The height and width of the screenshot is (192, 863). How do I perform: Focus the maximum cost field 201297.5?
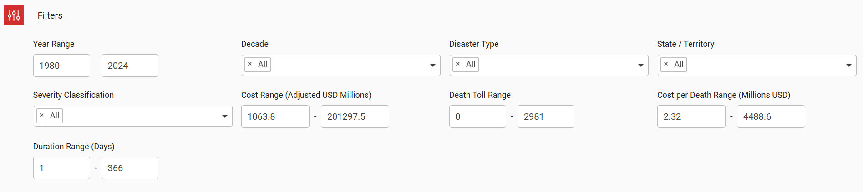click(x=355, y=116)
